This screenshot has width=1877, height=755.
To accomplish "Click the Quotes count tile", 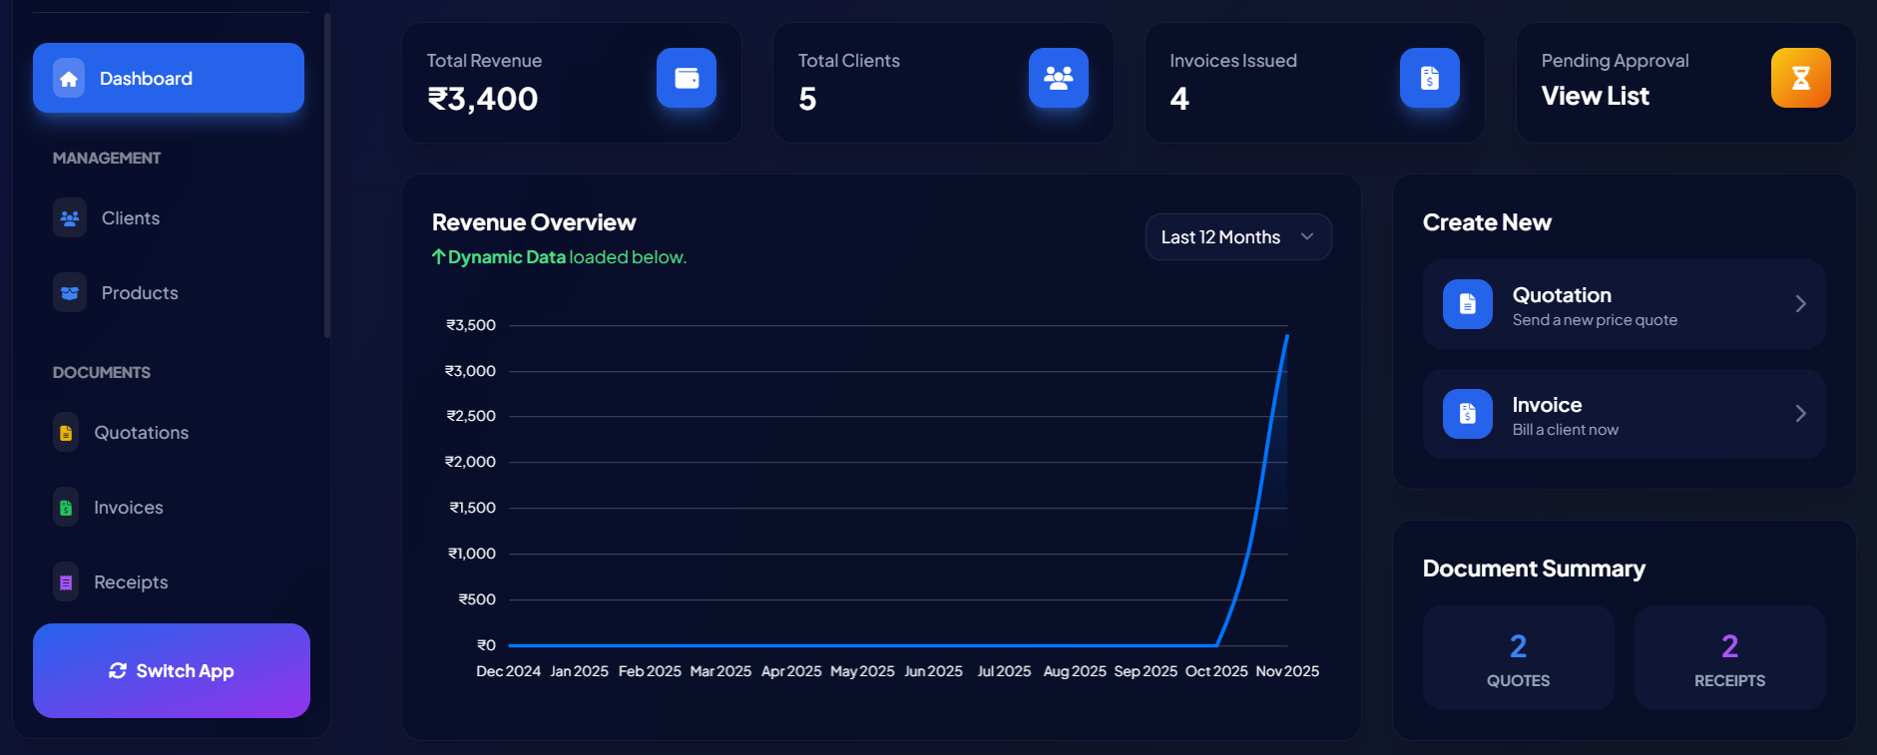I will (x=1519, y=658).
